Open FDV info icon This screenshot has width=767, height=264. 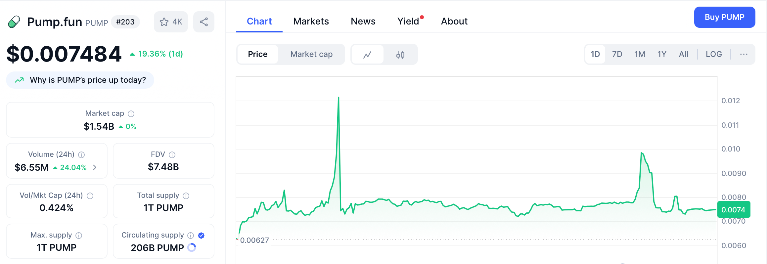click(x=172, y=155)
